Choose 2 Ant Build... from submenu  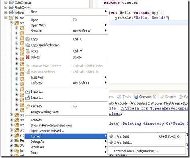(x=147, y=143)
